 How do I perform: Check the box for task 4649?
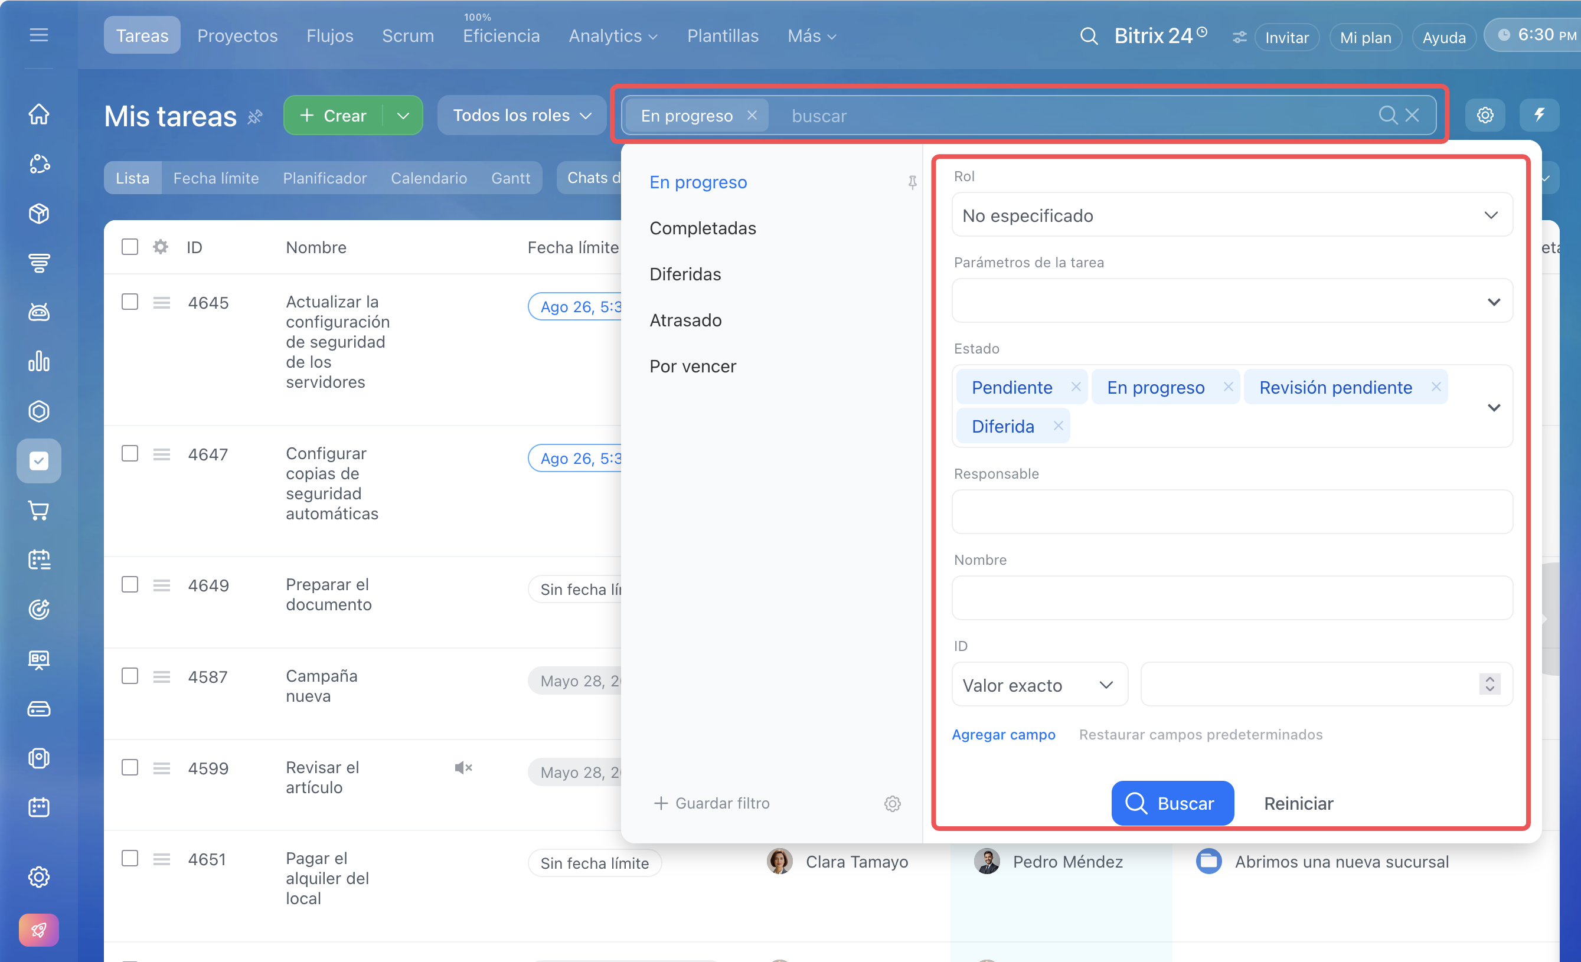click(x=130, y=584)
